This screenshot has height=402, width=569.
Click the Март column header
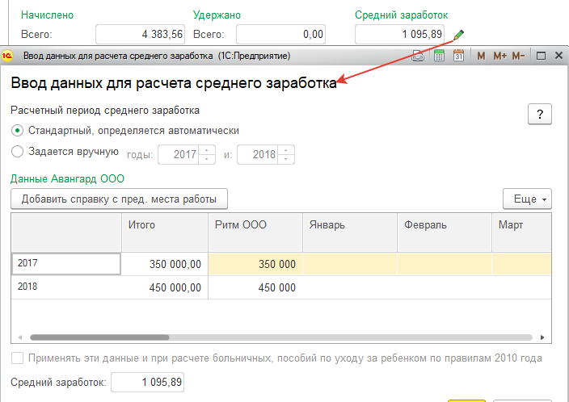pos(521,232)
